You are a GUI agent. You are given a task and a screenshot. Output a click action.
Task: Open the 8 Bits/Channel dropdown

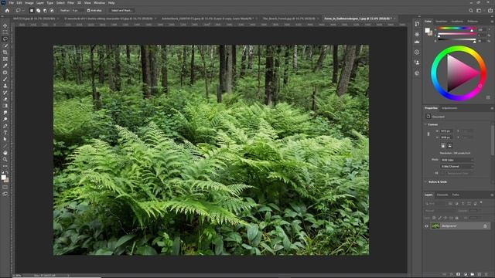[457, 167]
